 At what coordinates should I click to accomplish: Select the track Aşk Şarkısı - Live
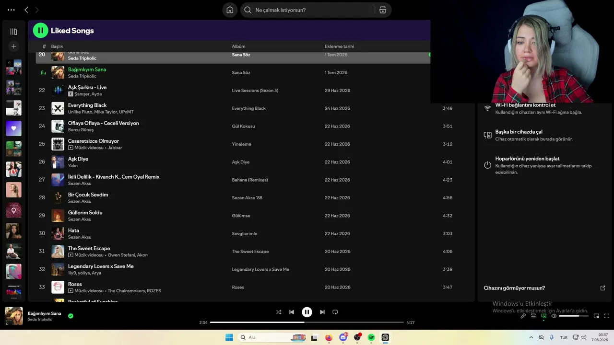point(87,87)
